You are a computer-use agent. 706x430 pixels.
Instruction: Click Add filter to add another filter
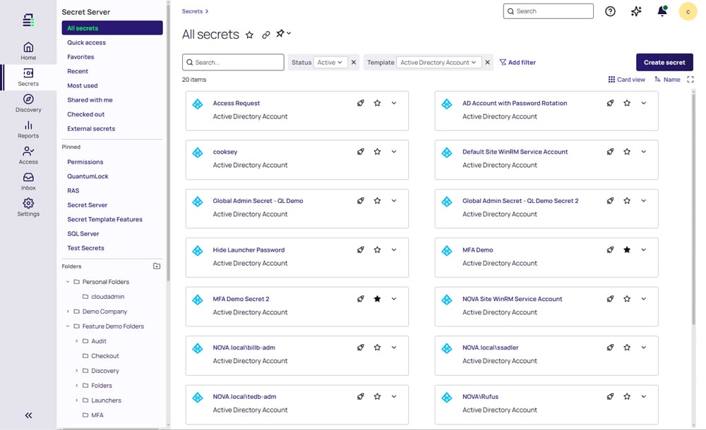pyautogui.click(x=517, y=62)
